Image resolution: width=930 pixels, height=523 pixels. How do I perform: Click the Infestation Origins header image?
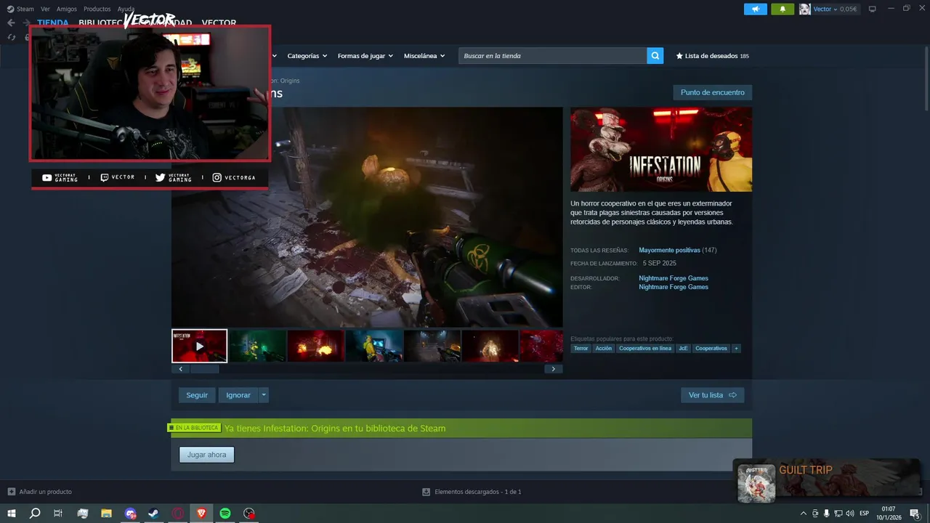pos(661,150)
